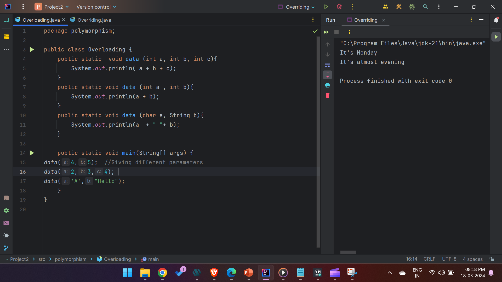The image size is (502, 282).
Task: Click the Run gutter arrow beside main method
Action: tap(32, 153)
